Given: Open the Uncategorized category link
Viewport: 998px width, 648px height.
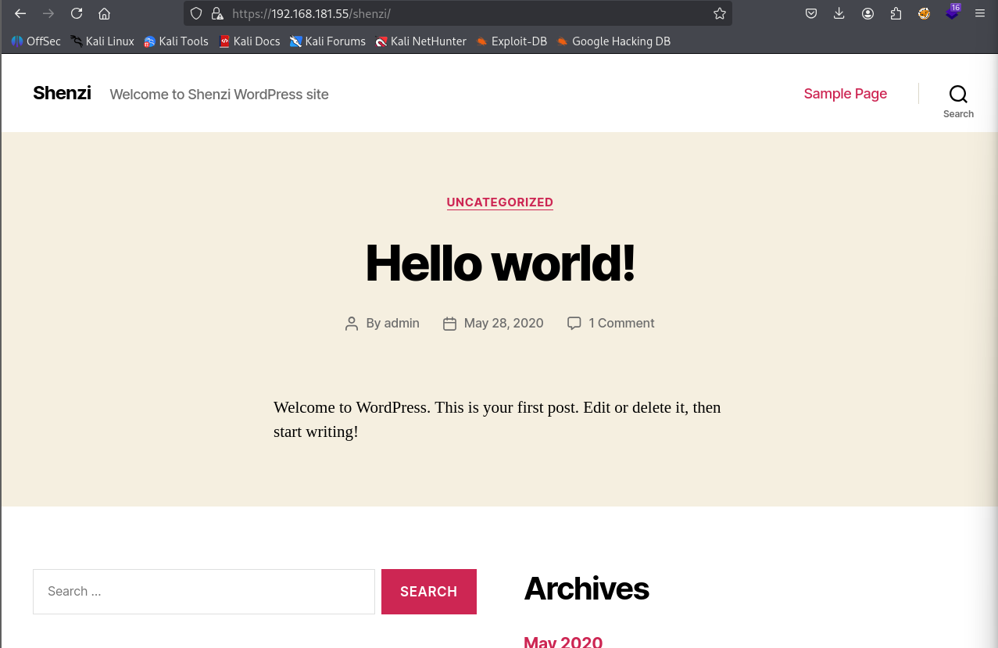Looking at the screenshot, I should click(x=499, y=202).
